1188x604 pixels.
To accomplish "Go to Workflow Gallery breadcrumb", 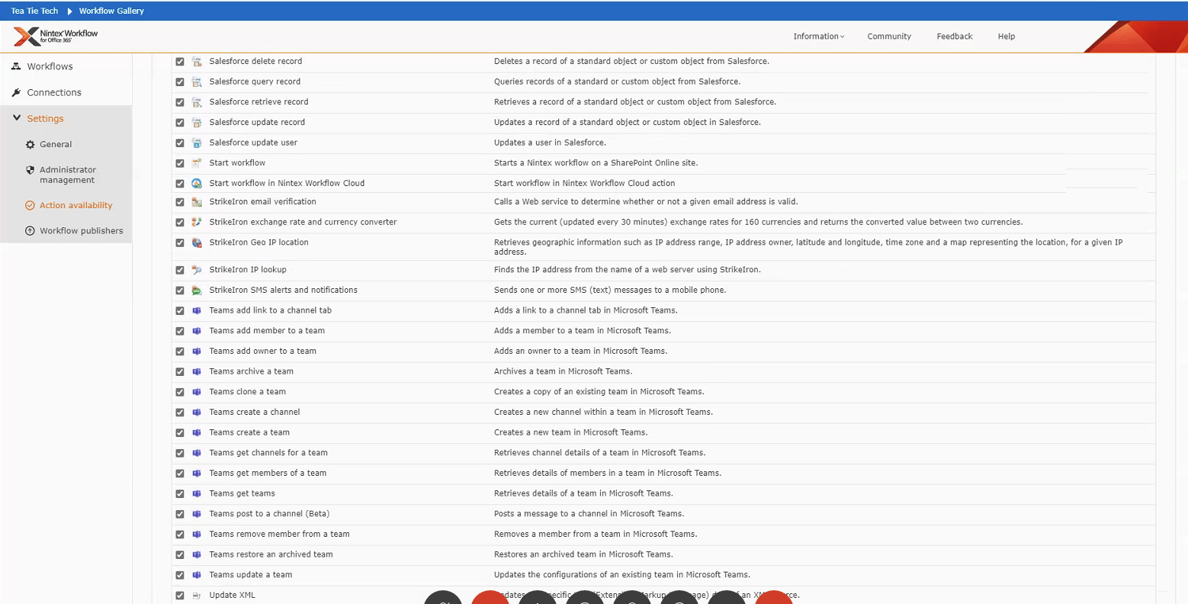I will pyautogui.click(x=111, y=11).
